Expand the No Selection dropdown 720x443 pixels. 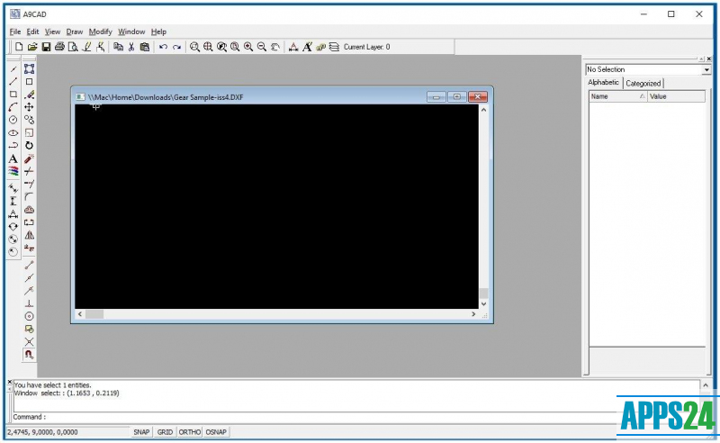(706, 70)
